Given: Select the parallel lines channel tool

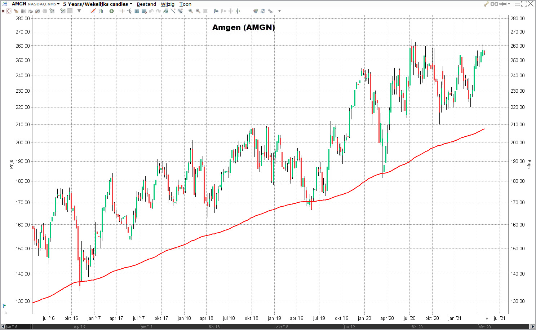Looking at the screenshot, I should pos(180,11).
